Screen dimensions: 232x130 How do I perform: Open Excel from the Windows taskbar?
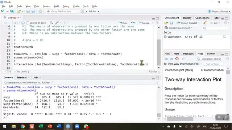coord(41,126)
